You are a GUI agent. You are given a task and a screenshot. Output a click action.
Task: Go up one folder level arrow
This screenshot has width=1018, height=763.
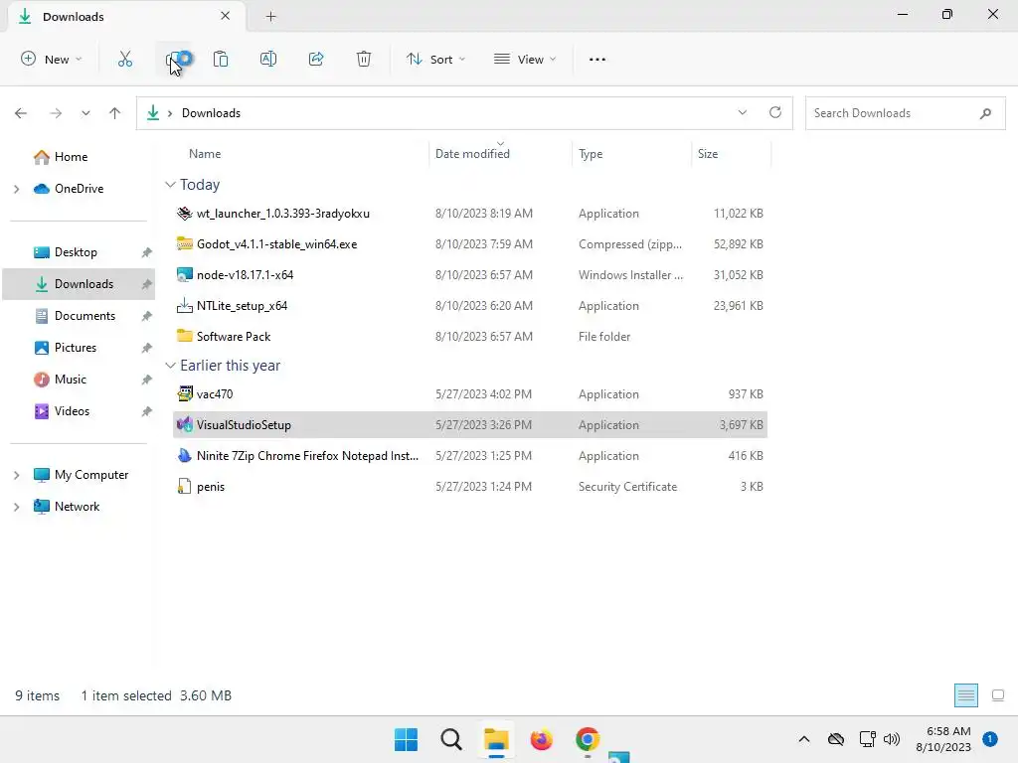point(115,113)
